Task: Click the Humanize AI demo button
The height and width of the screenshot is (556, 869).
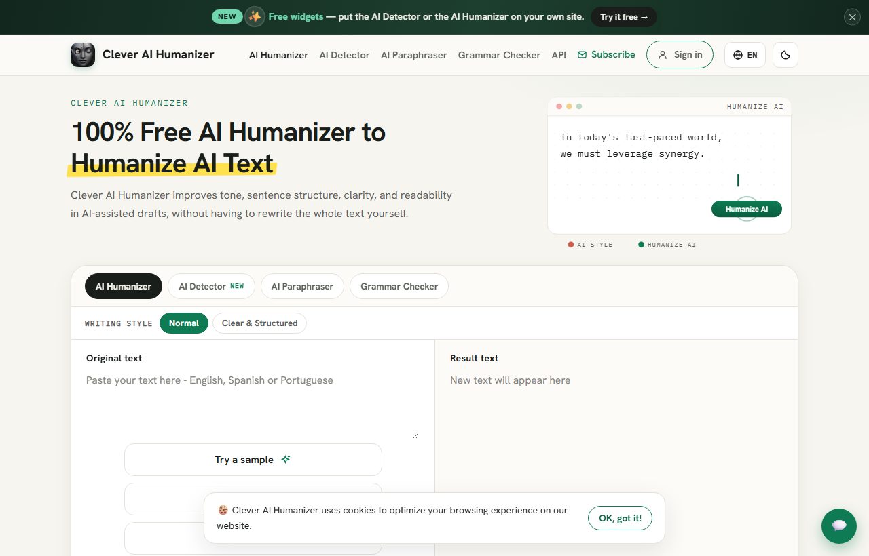Action: click(746, 209)
